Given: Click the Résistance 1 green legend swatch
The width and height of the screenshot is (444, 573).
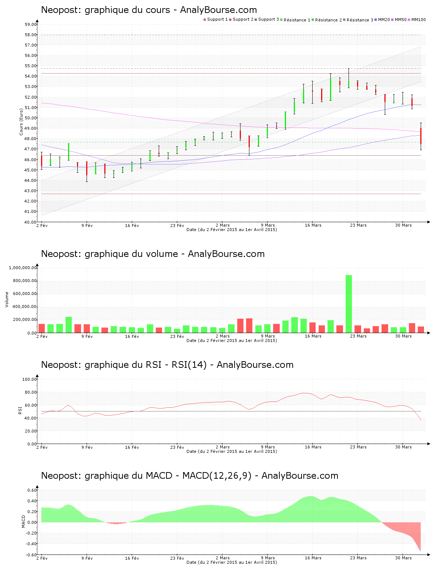Looking at the screenshot, I should 282,20.
